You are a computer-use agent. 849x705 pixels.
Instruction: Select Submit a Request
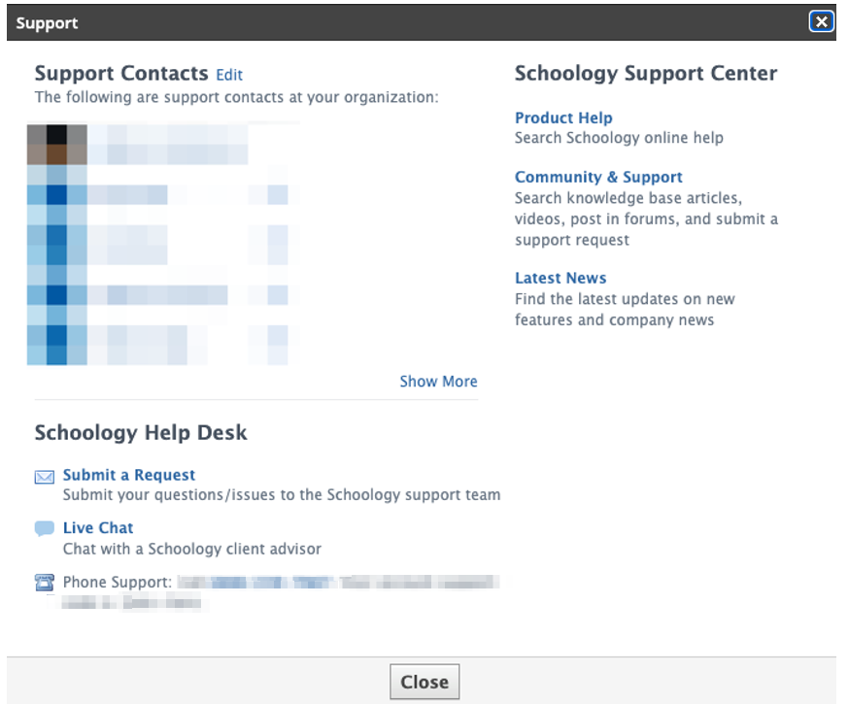[128, 475]
